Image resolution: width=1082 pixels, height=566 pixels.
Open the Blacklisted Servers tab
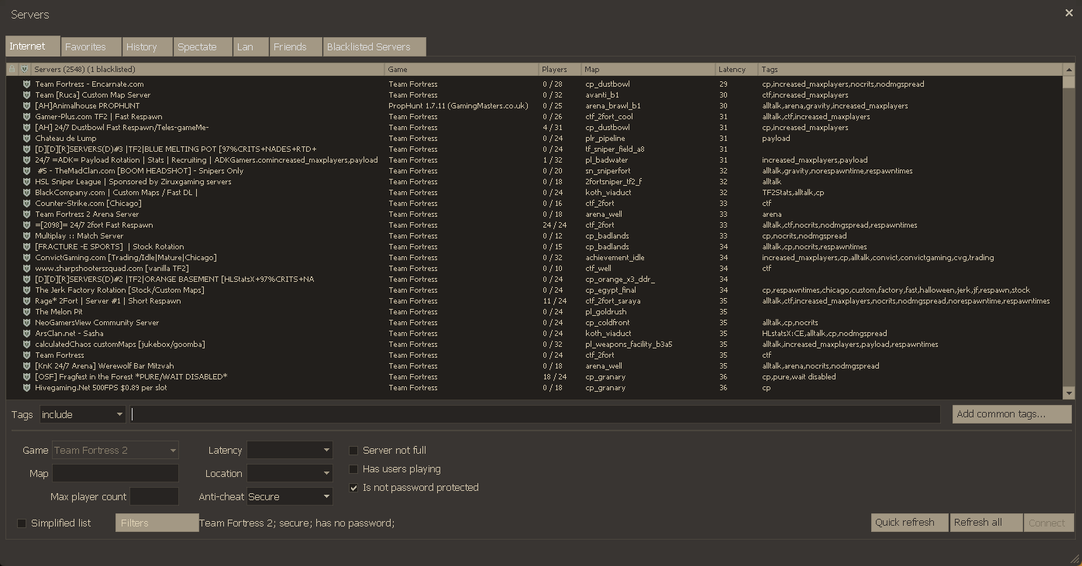(374, 46)
